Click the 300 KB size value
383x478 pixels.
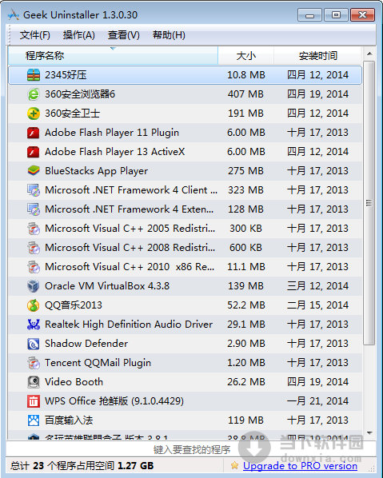pyautogui.click(x=245, y=229)
